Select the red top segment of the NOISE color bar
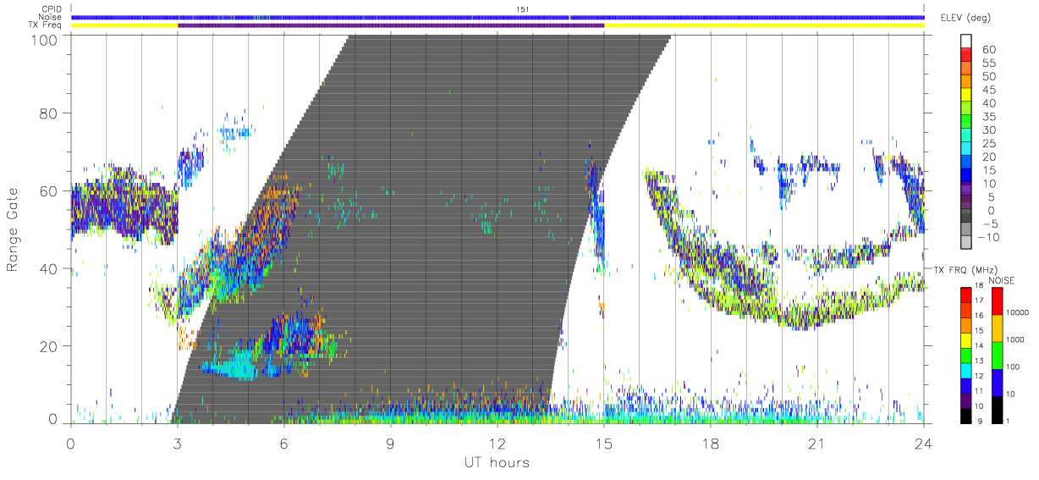The height and width of the screenshot is (480, 1039). 997,301
